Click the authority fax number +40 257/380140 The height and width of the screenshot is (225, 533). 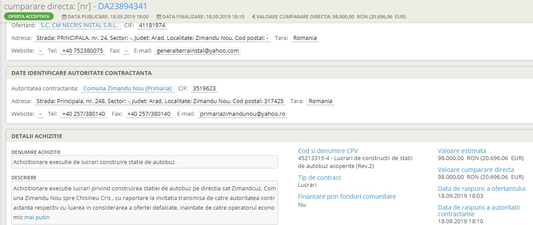click(148, 114)
